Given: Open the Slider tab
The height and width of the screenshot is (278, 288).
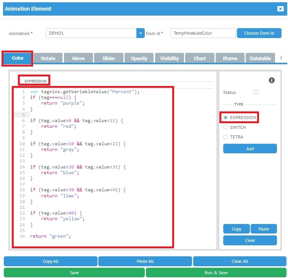Looking at the screenshot, I should 109,58.
